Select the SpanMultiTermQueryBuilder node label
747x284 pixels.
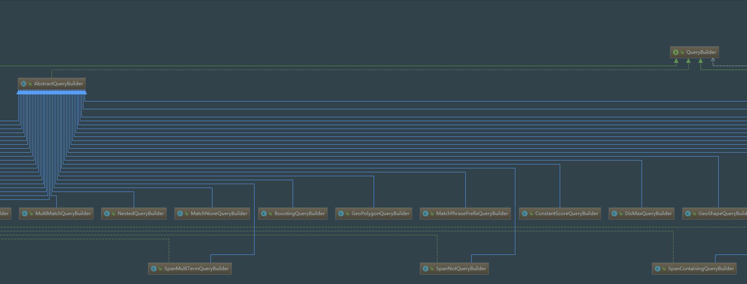196,269
